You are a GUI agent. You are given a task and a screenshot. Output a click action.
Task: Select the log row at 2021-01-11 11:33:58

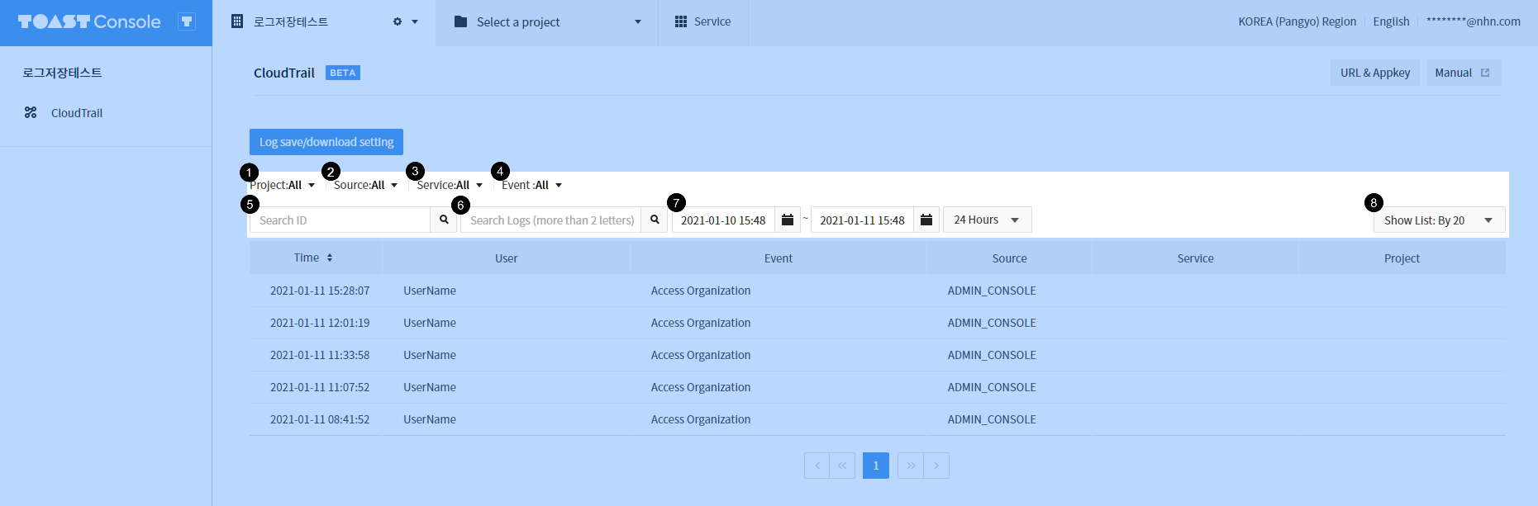click(878, 355)
